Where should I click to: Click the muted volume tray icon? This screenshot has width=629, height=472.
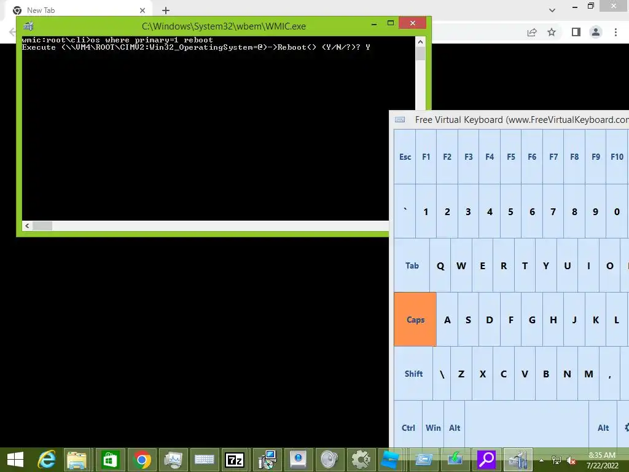571,460
